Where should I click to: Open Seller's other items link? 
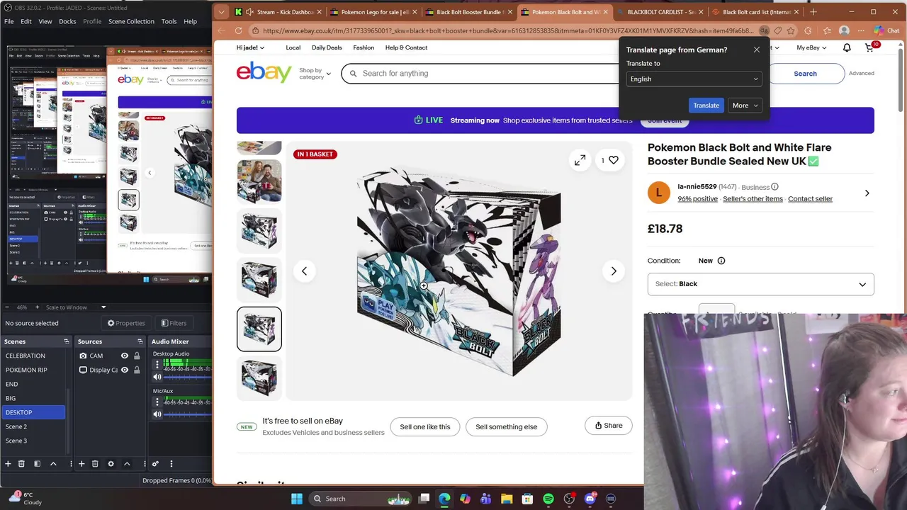click(753, 199)
